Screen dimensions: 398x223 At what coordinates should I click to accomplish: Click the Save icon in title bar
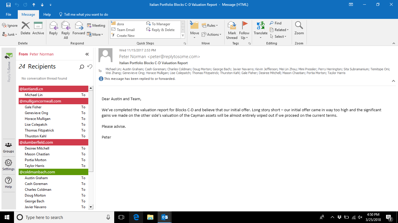pos(8,5)
